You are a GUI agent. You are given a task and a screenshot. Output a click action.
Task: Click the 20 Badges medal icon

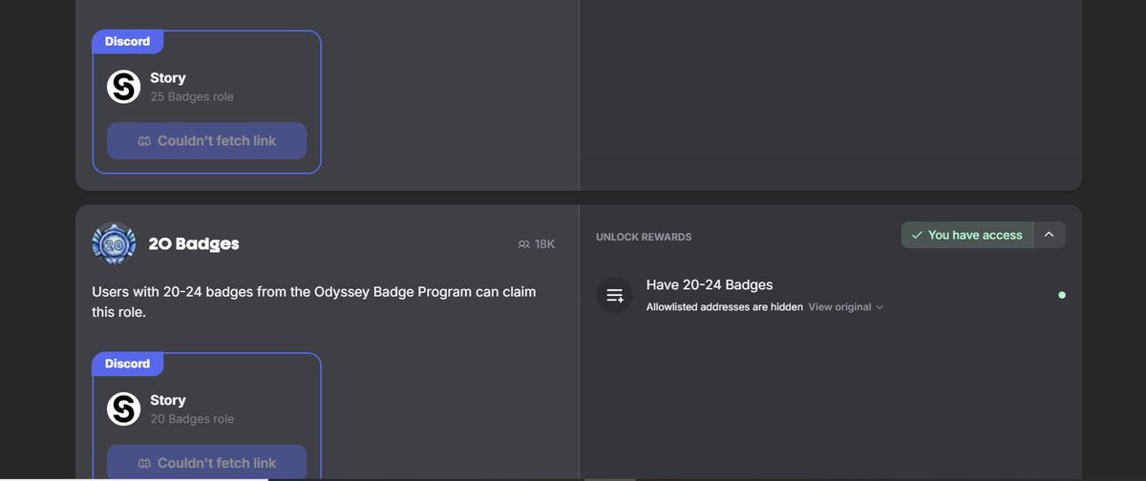[x=114, y=244]
